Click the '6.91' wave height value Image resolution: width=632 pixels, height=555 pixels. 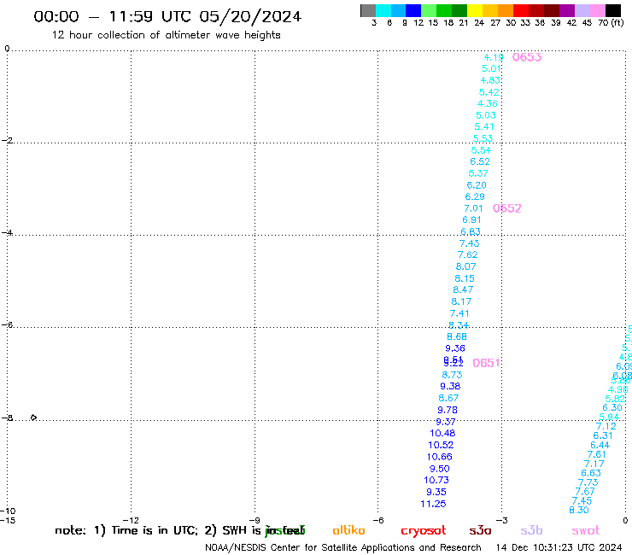471,219
